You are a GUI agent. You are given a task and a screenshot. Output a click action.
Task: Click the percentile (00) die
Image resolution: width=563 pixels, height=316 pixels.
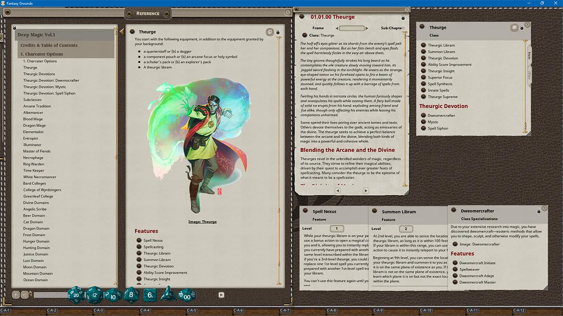click(x=188, y=296)
